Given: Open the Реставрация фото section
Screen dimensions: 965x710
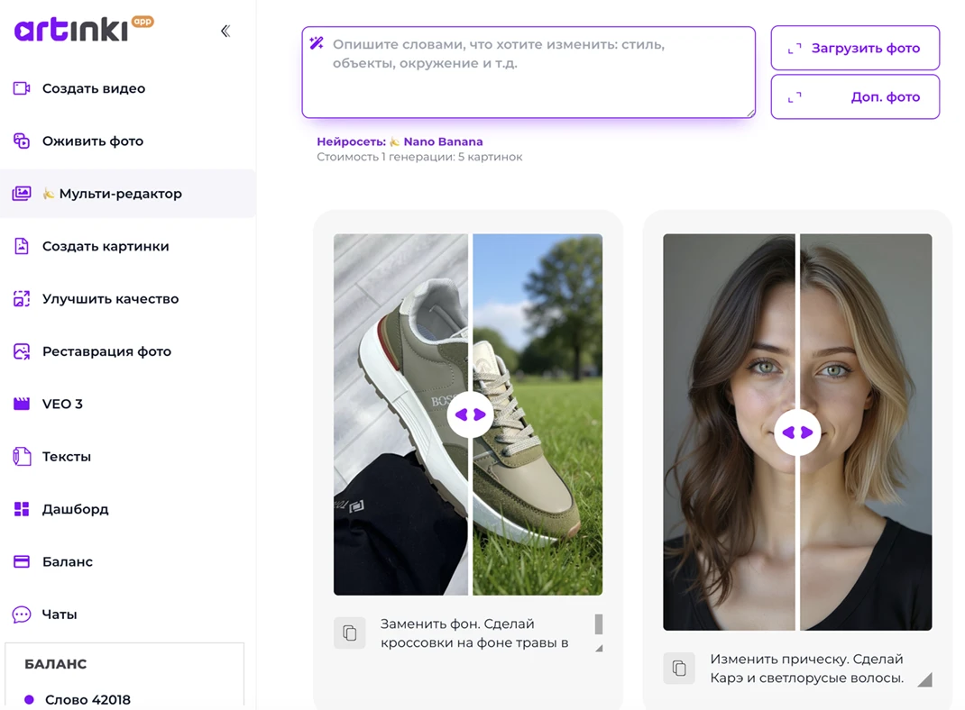Looking at the screenshot, I should click(106, 351).
